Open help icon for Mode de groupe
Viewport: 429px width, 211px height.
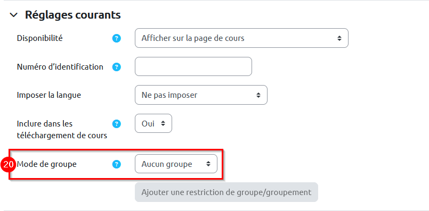click(x=117, y=164)
